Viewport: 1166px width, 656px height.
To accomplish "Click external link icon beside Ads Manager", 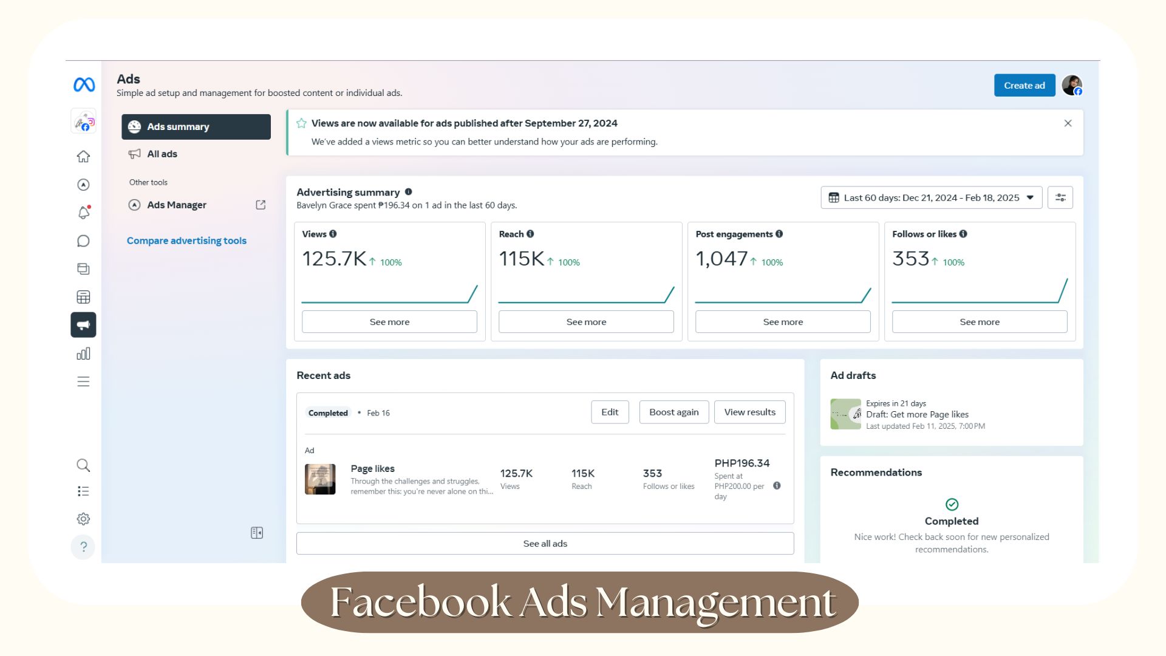I will (x=261, y=205).
